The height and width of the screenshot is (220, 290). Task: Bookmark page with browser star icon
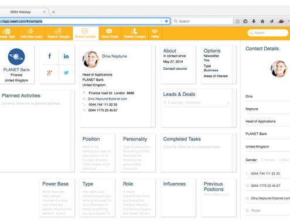(237, 21)
